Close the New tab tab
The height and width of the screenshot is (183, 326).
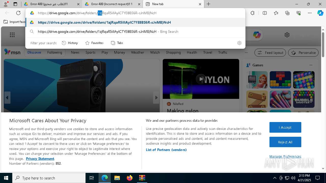pos(200,4)
